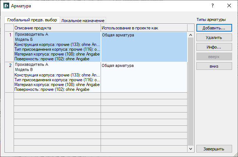Click the Арматура app icon in title bar
238x157 pixels.
(6, 6)
